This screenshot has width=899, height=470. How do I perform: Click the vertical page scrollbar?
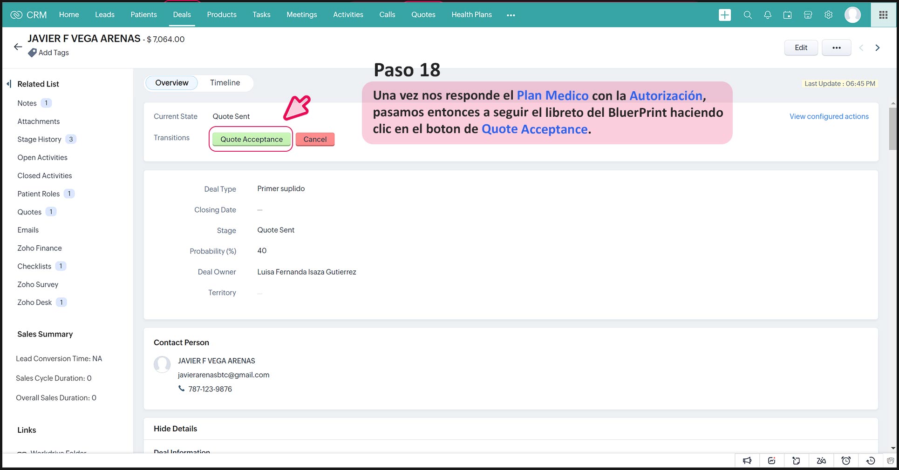coord(892,130)
